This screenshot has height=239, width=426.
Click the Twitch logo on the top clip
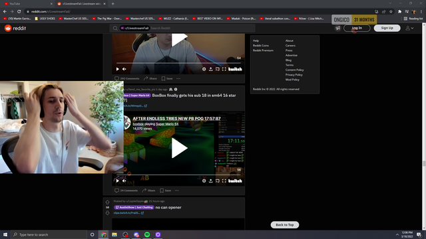235,69
